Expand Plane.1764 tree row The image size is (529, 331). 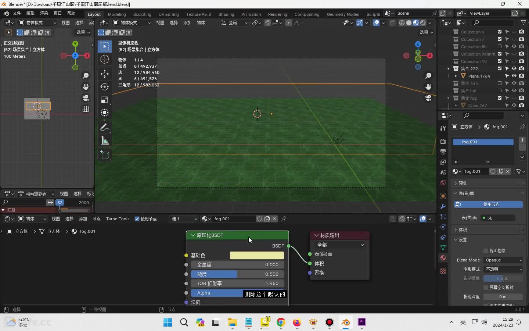(456, 76)
